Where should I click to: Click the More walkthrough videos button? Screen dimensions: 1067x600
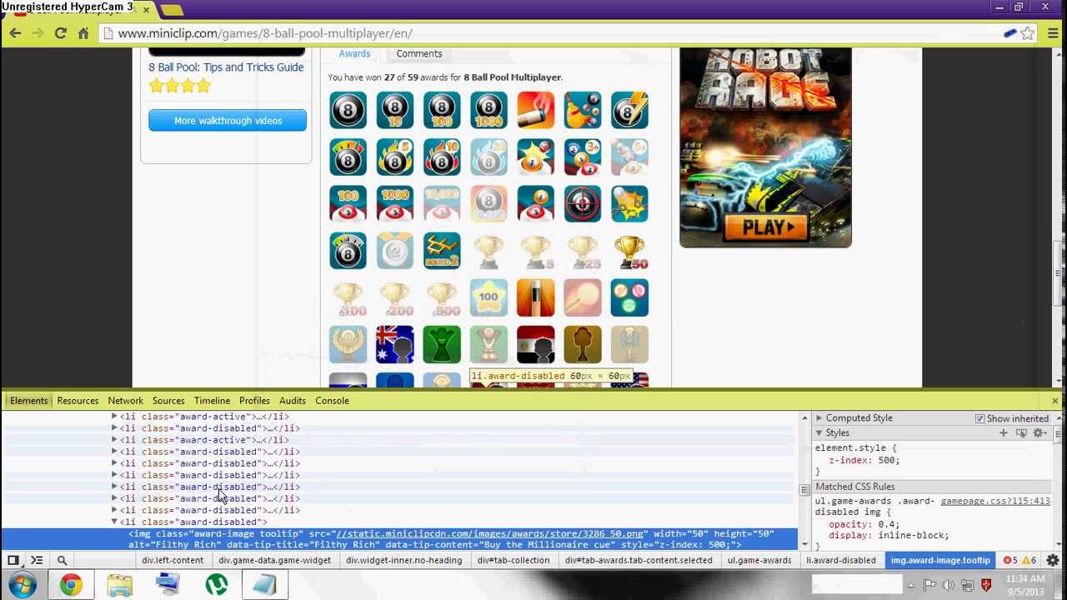click(x=228, y=121)
